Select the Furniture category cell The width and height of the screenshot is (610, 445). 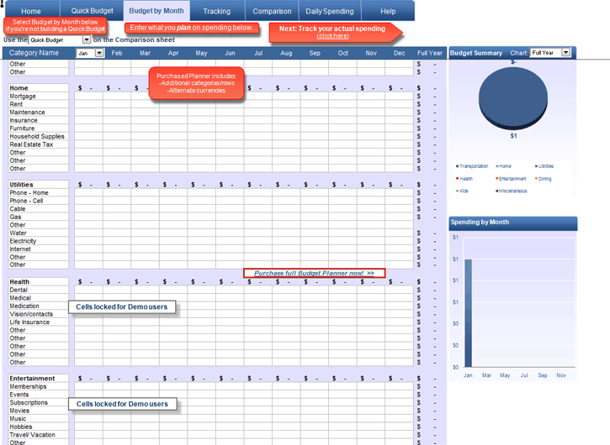pyautogui.click(x=38, y=128)
